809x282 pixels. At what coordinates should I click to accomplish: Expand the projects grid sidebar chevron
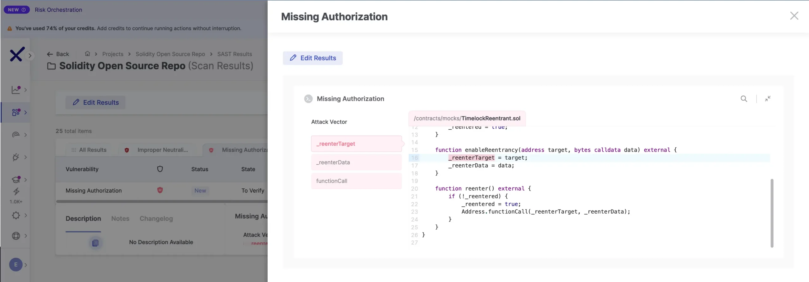coord(26,113)
